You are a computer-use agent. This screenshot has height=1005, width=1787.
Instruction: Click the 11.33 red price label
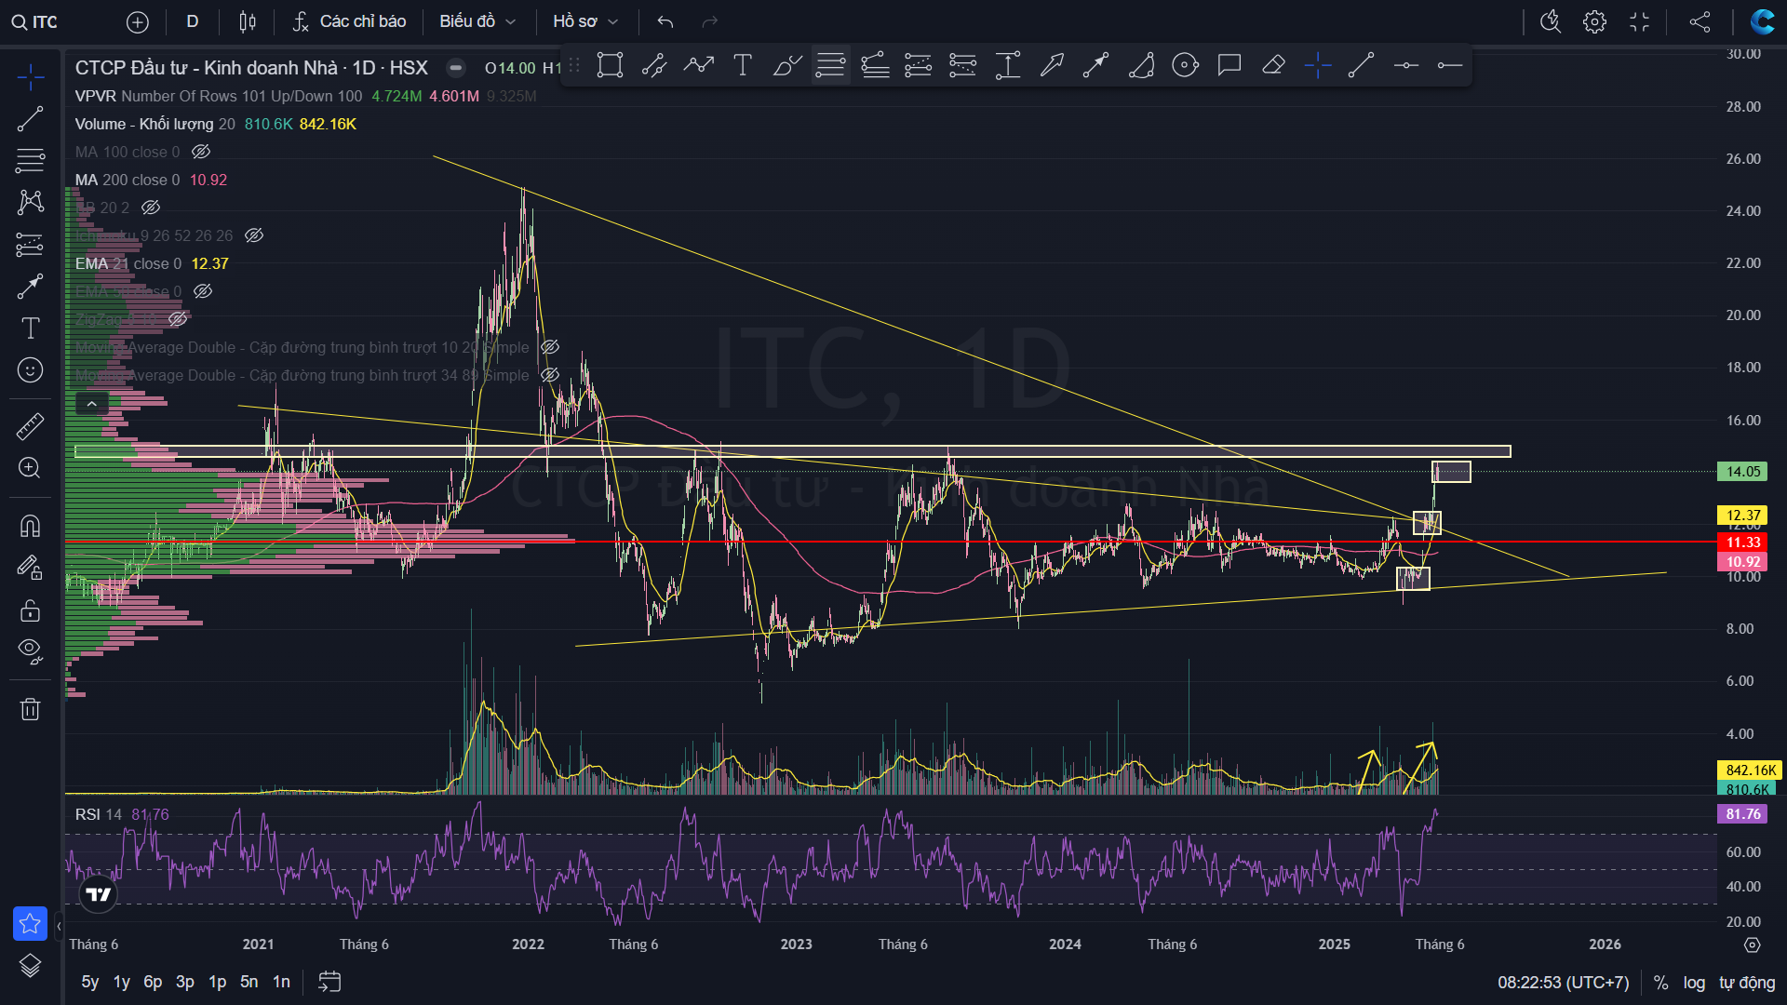1742,543
